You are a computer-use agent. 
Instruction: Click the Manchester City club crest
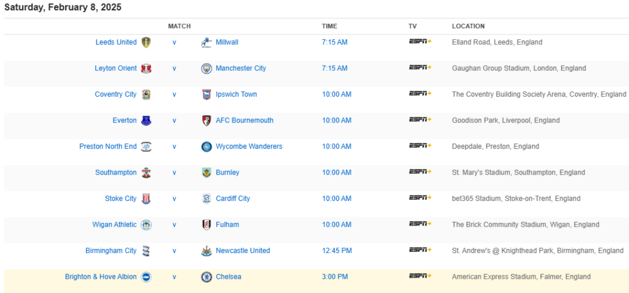pos(206,69)
